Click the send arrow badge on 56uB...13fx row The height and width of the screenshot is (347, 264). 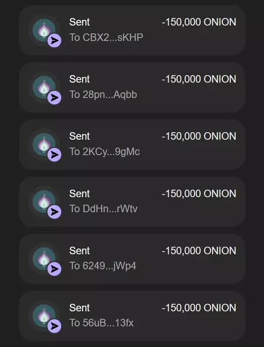[x=54, y=326]
